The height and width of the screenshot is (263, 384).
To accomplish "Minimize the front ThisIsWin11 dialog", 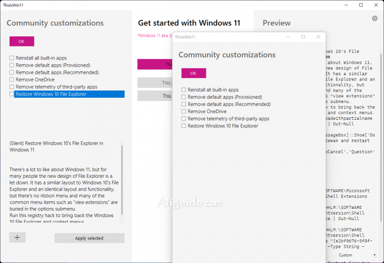I will click(288, 37).
